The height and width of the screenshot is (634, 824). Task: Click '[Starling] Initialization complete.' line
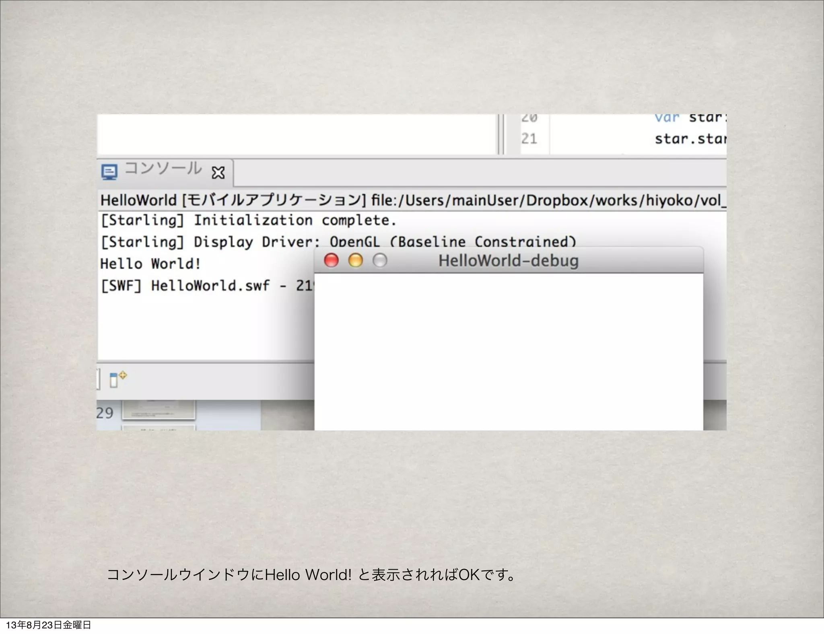tap(248, 220)
